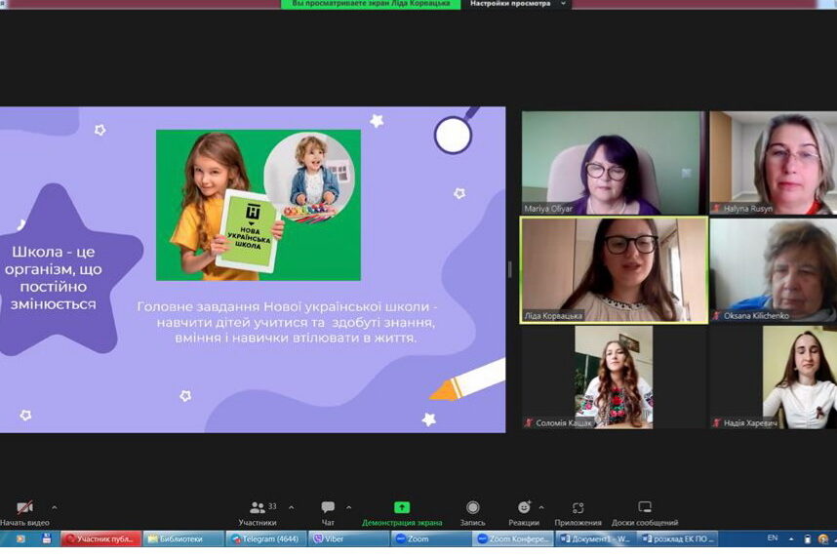
Task: Start video with the camera icon
Action: [25, 508]
